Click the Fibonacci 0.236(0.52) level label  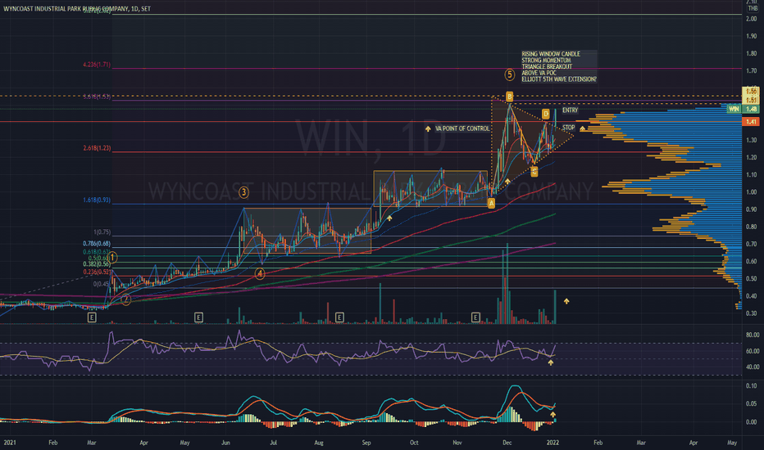(x=97, y=272)
